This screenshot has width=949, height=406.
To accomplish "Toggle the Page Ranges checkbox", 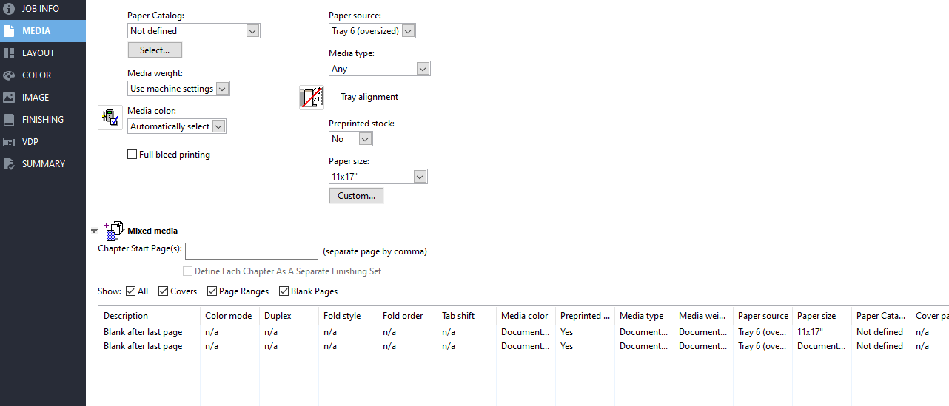I will [x=212, y=291].
